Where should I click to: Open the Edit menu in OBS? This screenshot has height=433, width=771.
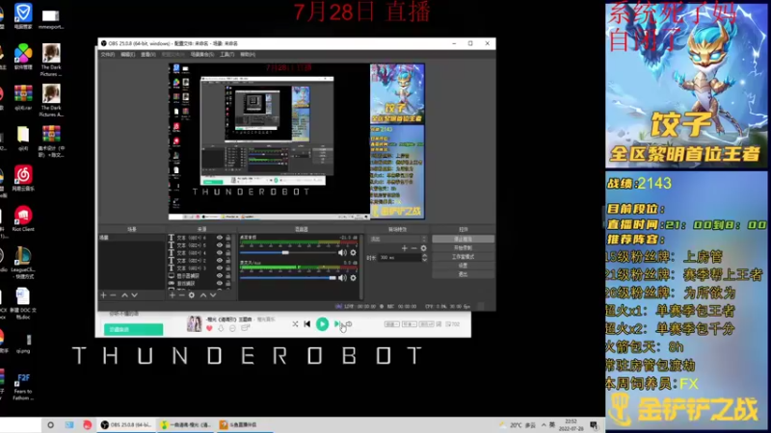[128, 55]
